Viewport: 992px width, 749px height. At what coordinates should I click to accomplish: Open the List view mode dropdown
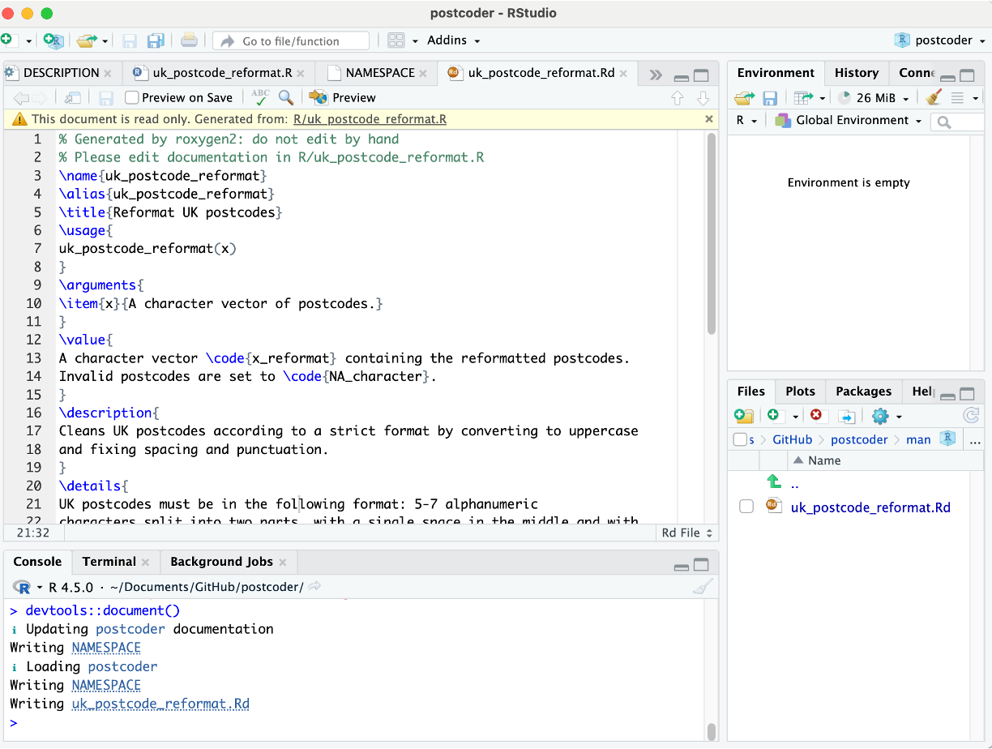click(964, 98)
